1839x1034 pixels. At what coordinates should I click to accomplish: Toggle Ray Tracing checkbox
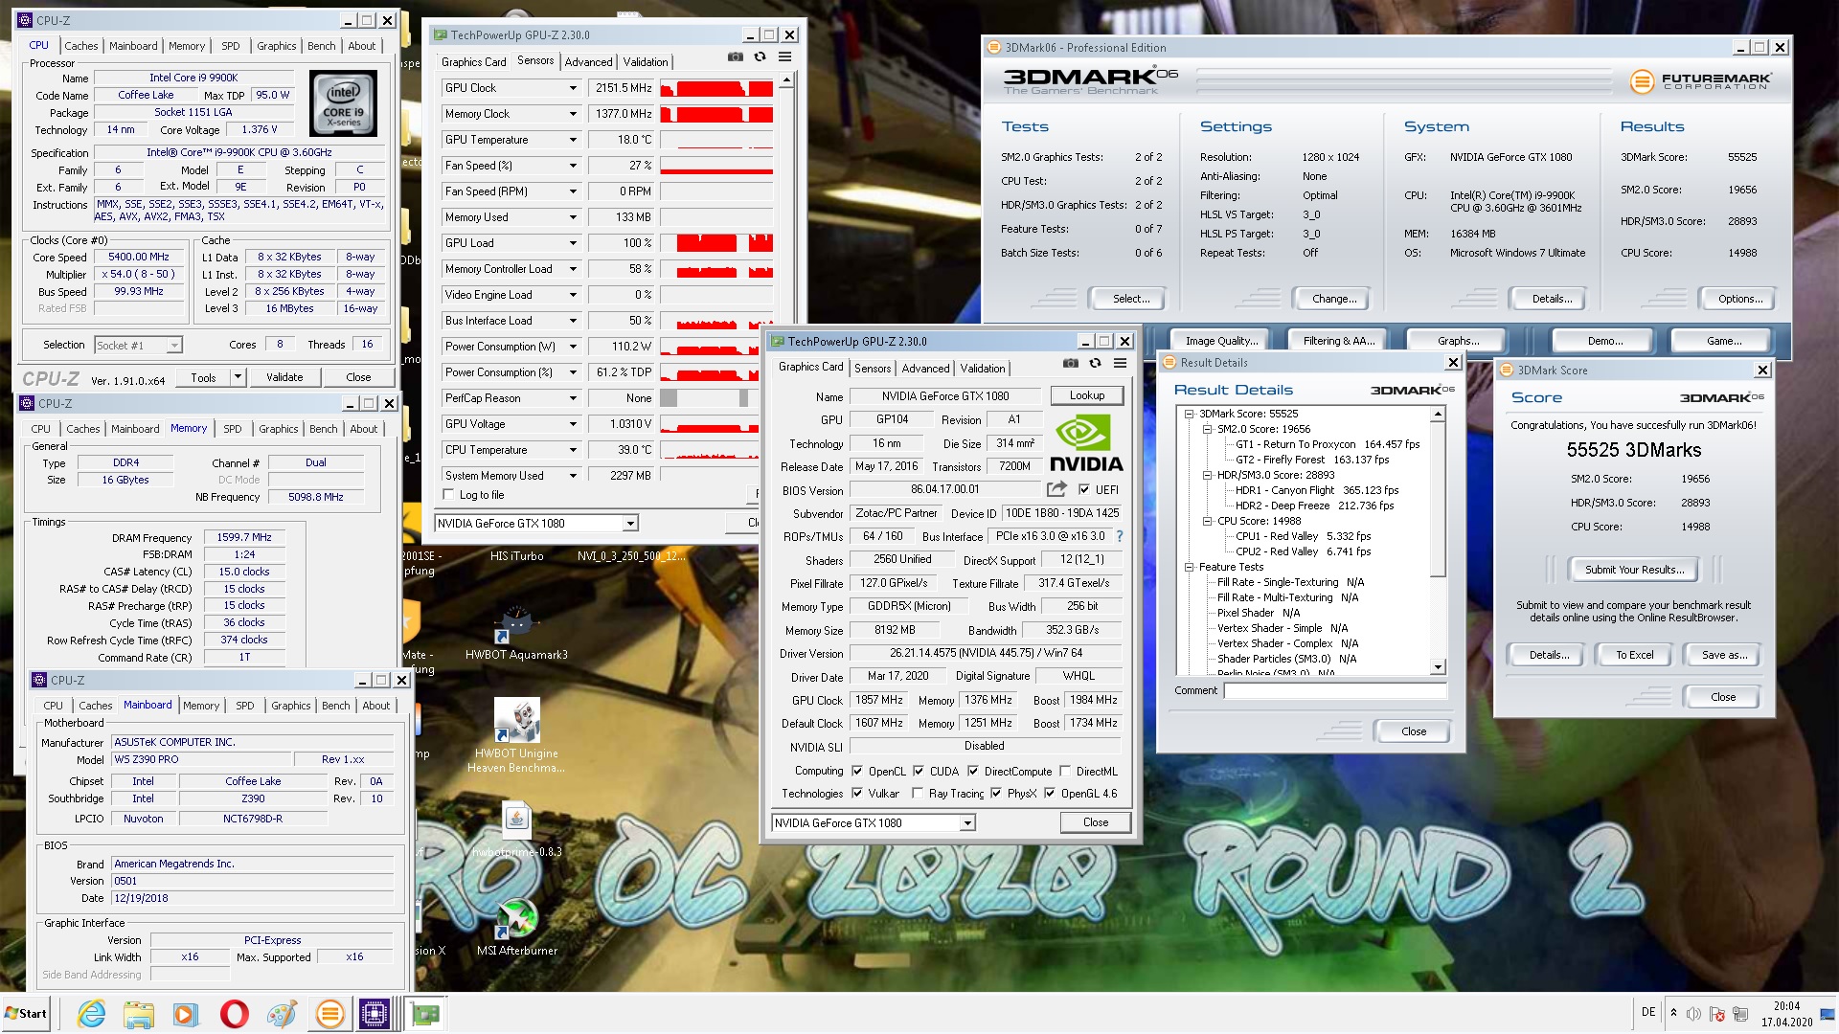[x=918, y=793]
